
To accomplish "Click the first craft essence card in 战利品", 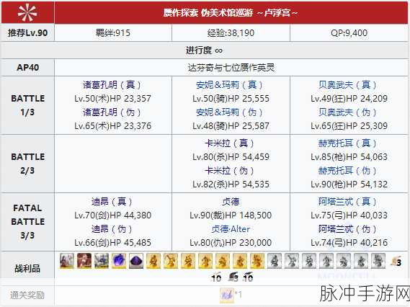I will pyautogui.click(x=67, y=261).
